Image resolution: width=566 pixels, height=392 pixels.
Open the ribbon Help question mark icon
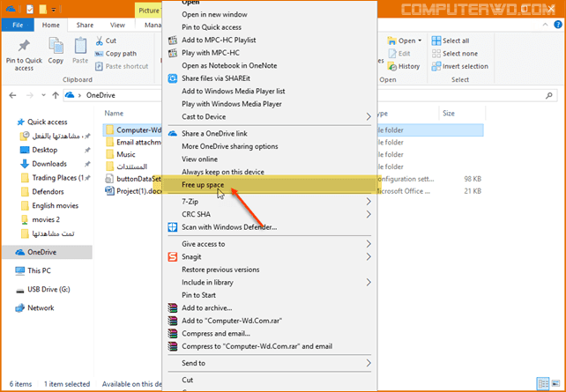point(558,25)
